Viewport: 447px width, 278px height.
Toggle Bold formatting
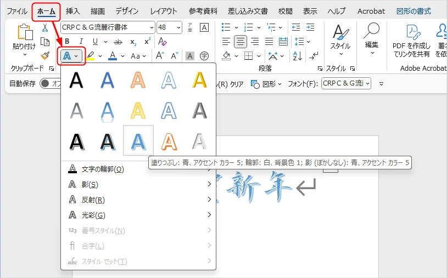click(x=67, y=42)
